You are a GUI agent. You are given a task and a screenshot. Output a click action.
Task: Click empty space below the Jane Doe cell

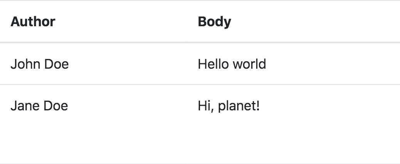tap(39, 139)
